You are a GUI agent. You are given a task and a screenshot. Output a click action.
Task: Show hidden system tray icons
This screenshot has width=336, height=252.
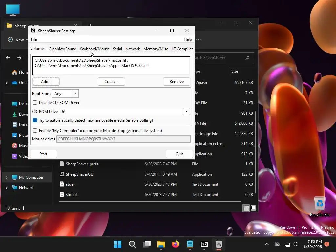coord(266,244)
